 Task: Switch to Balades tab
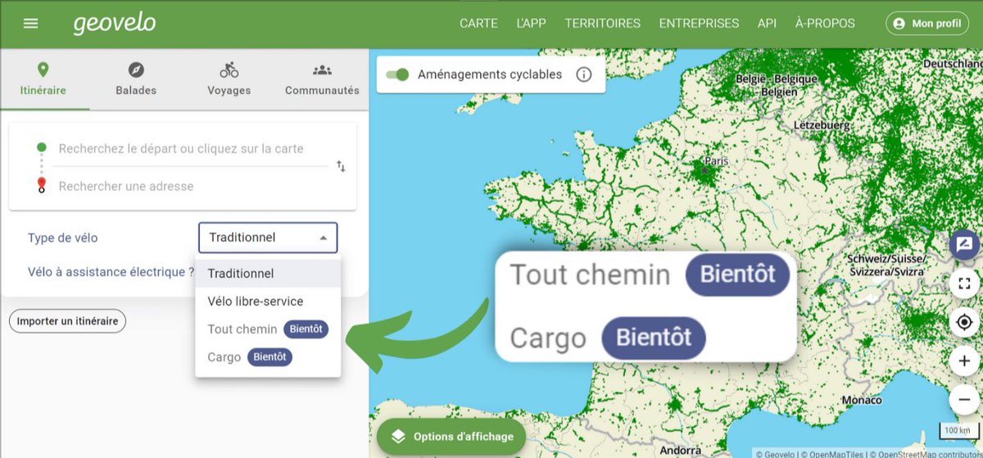(x=136, y=79)
